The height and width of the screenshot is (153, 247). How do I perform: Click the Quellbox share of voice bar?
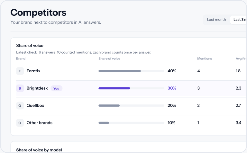[131, 106]
